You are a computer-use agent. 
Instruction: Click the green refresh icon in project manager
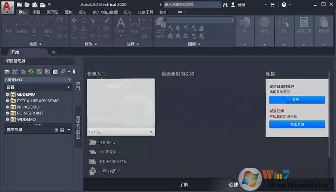click(31, 72)
